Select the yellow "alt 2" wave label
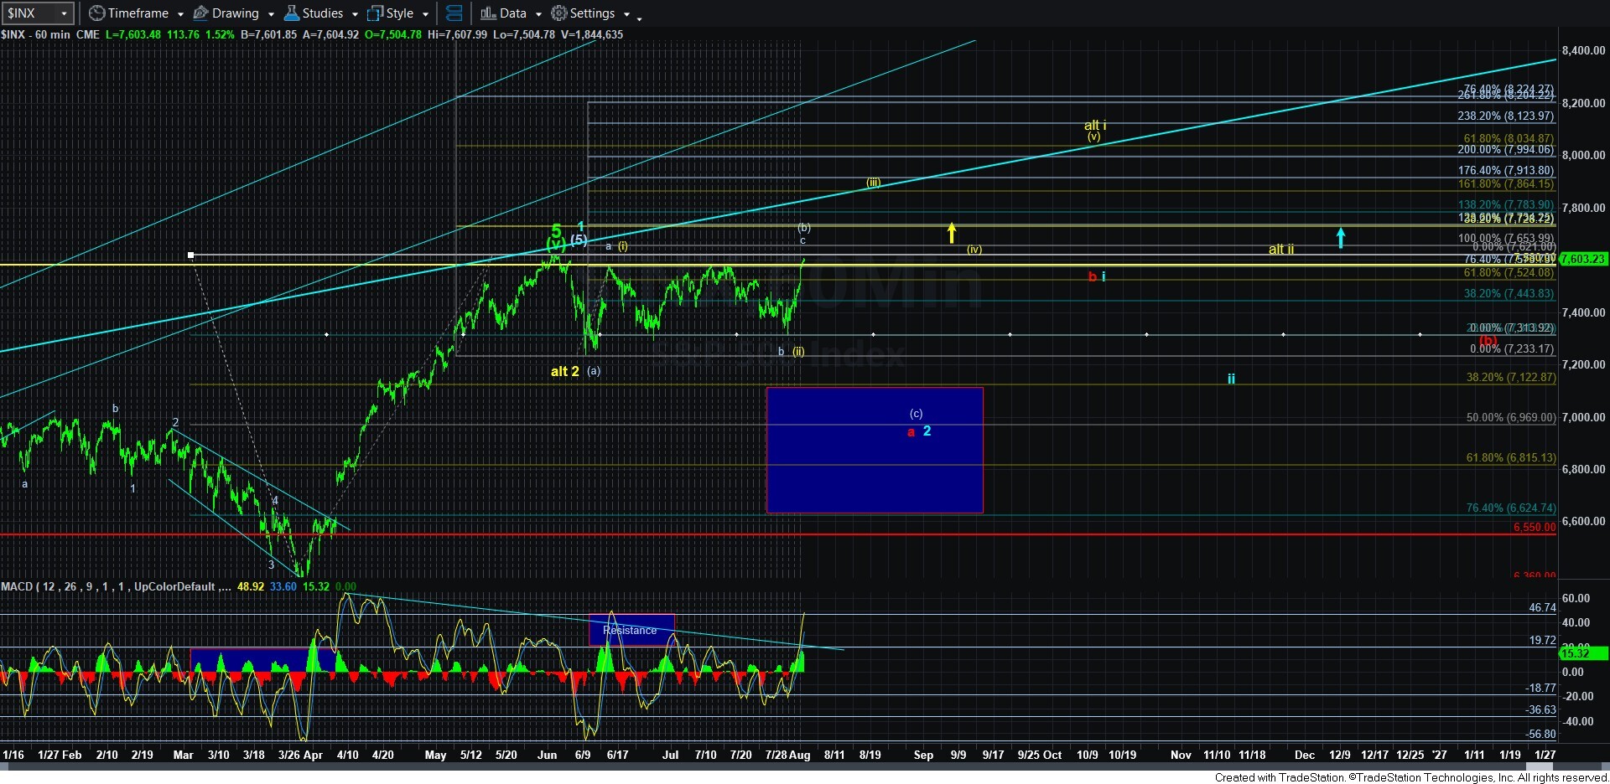The width and height of the screenshot is (1610, 784). coord(564,371)
